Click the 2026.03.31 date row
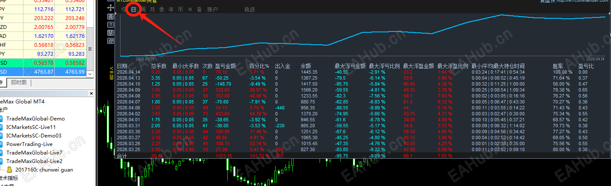This screenshot has width=611, height=186. point(129,126)
